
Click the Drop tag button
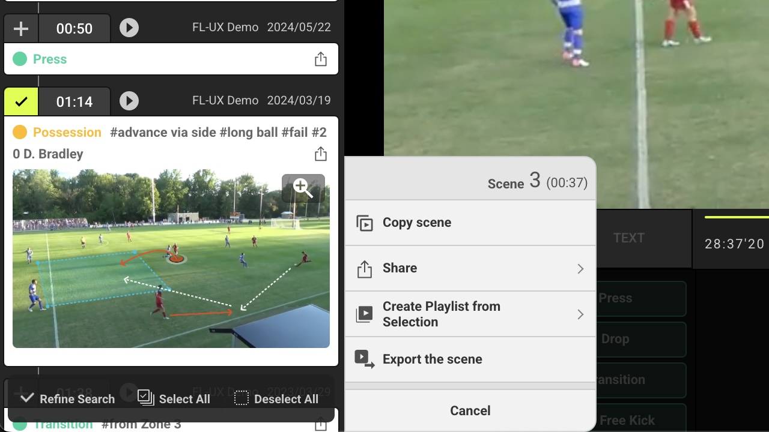(642, 339)
